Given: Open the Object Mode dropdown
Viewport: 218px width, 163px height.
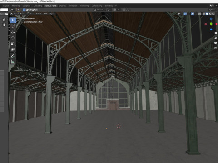Looking at the screenshot, I should pyautogui.click(x=19, y=14).
